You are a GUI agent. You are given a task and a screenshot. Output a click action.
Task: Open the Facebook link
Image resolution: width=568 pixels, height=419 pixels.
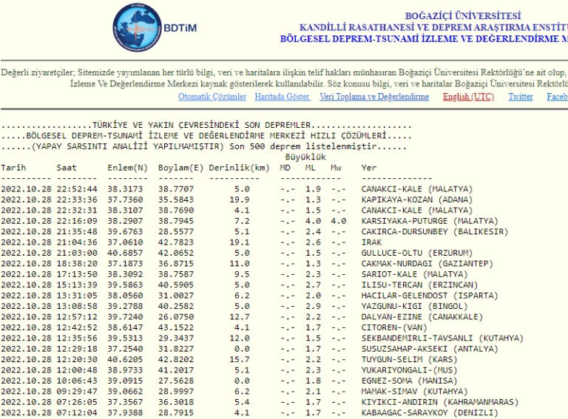[556, 97]
